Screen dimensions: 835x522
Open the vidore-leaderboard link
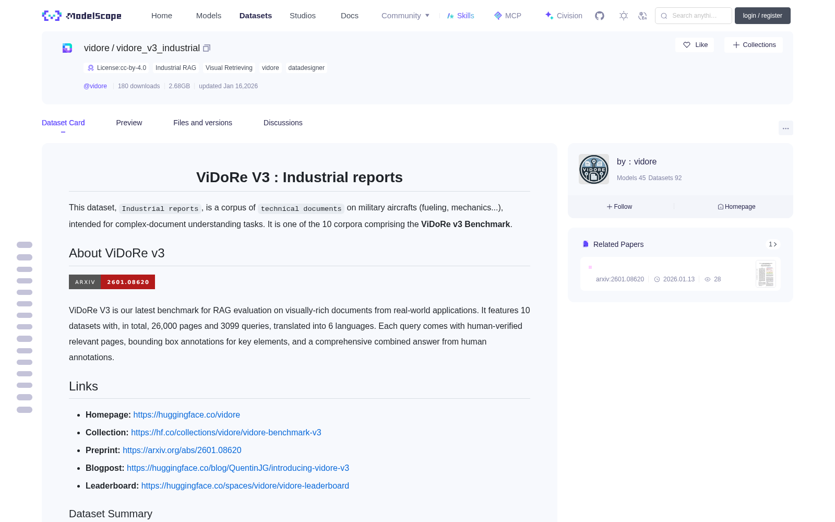(x=245, y=485)
